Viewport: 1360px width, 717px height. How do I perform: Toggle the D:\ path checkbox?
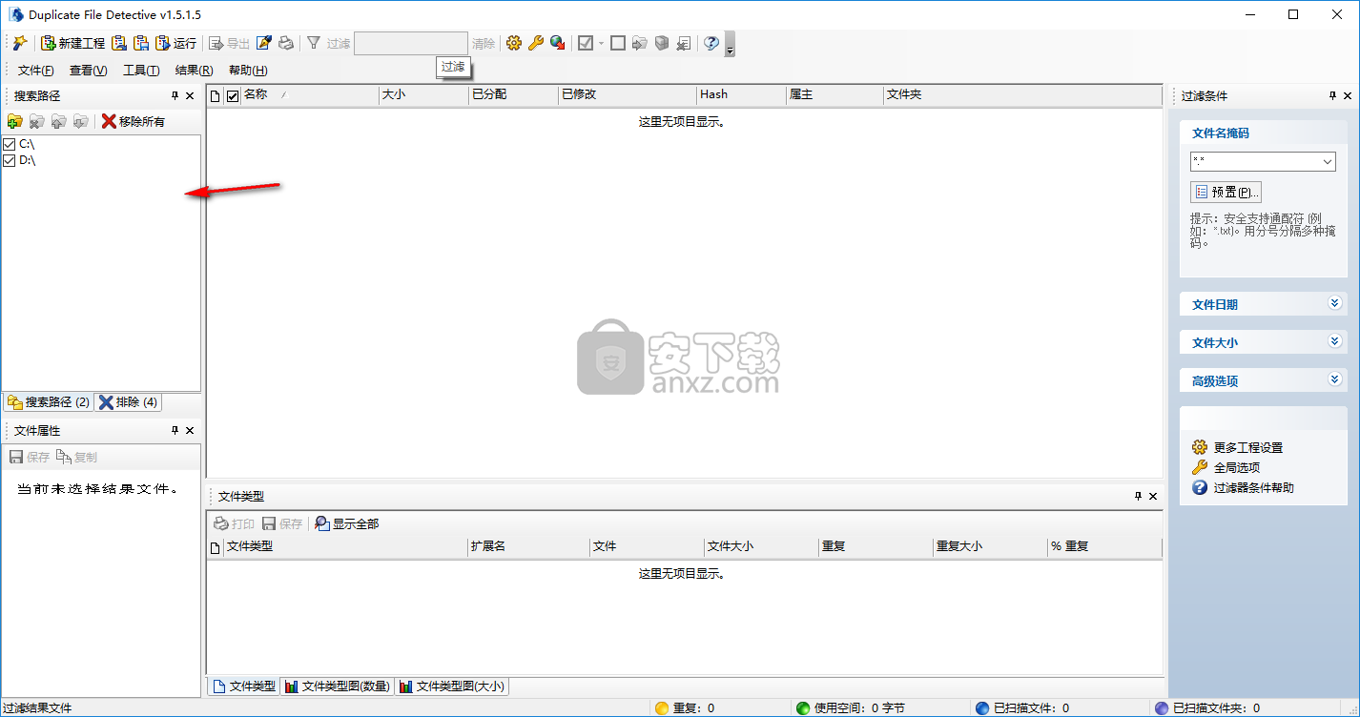[10, 160]
